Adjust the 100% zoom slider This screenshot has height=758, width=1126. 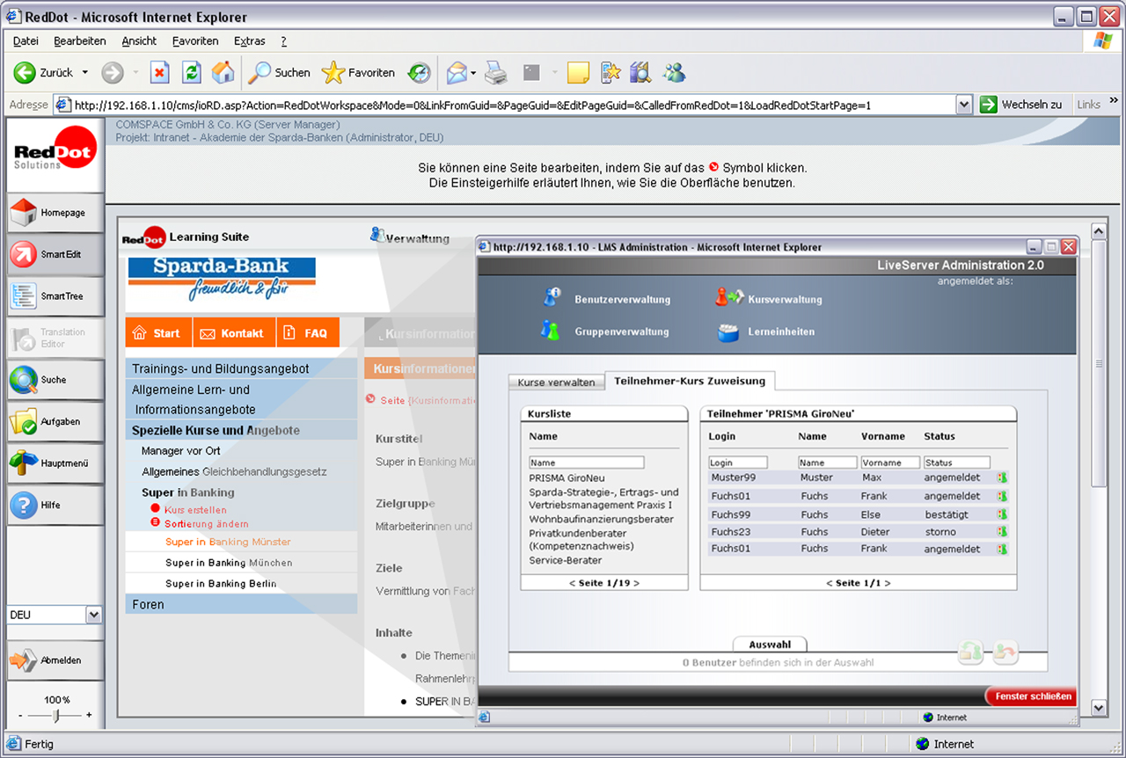click(x=55, y=717)
